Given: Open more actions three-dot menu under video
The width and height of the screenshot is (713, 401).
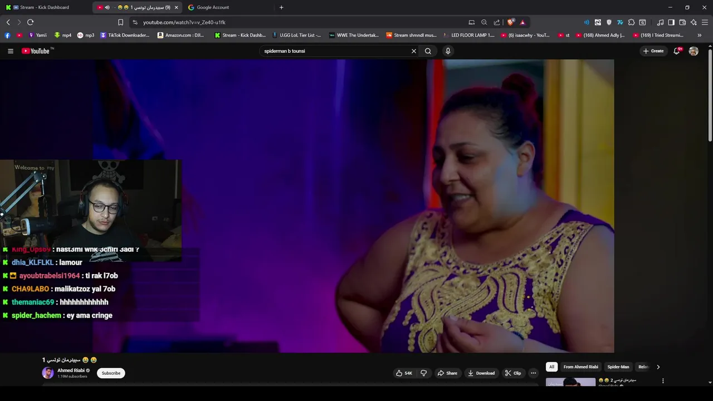Looking at the screenshot, I should point(533,373).
